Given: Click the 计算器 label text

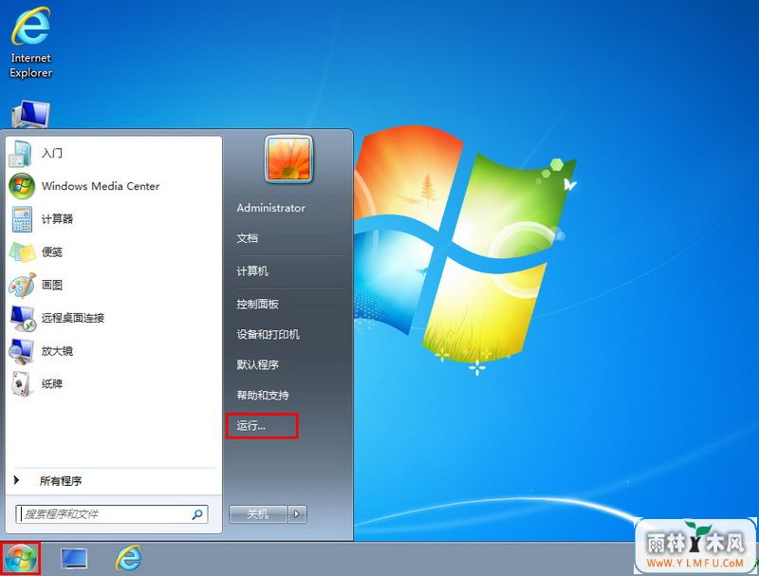Looking at the screenshot, I should point(57,219).
